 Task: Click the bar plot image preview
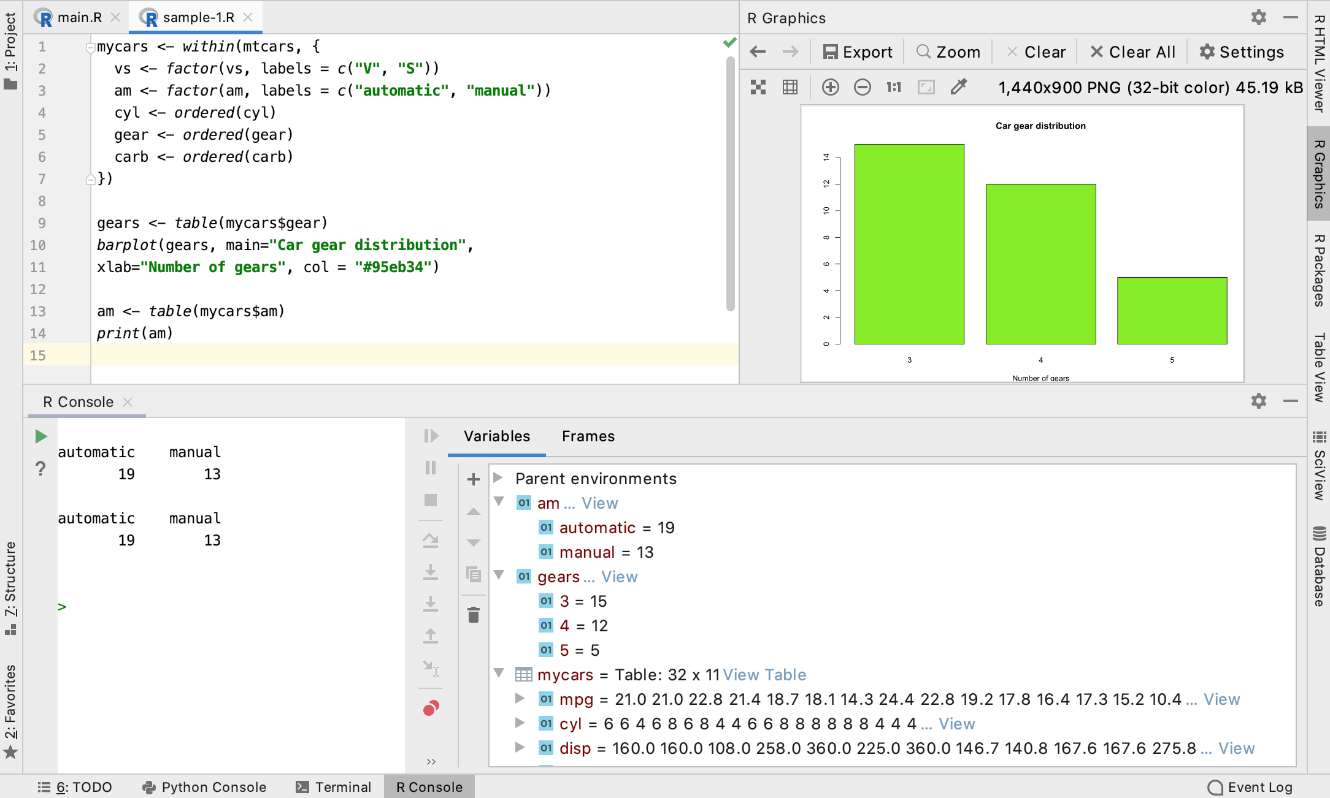(1022, 244)
